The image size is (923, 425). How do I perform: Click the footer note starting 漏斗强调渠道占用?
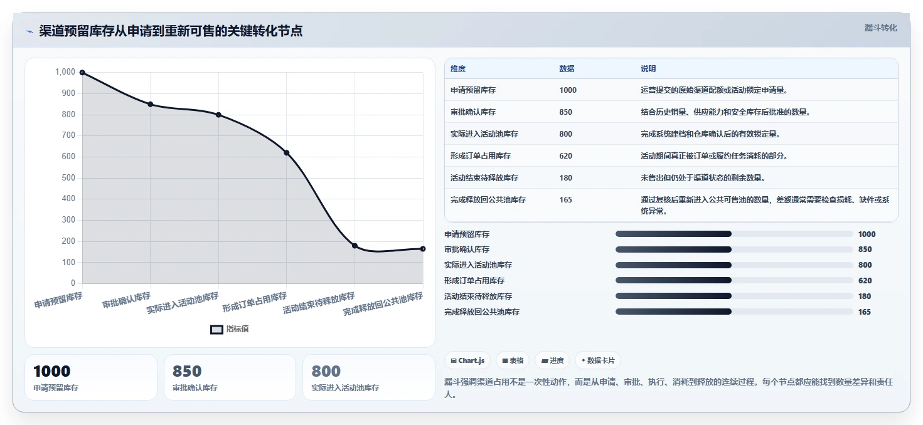668,389
